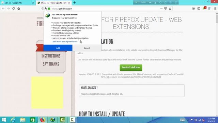Open INSTRUCTIONS in the sidebar menu
This screenshot has height=123, width=218.
pyautogui.click(x=51, y=56)
